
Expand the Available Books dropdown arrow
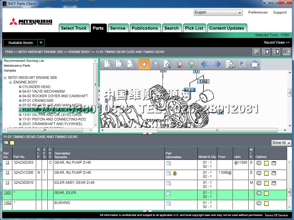[41, 43]
